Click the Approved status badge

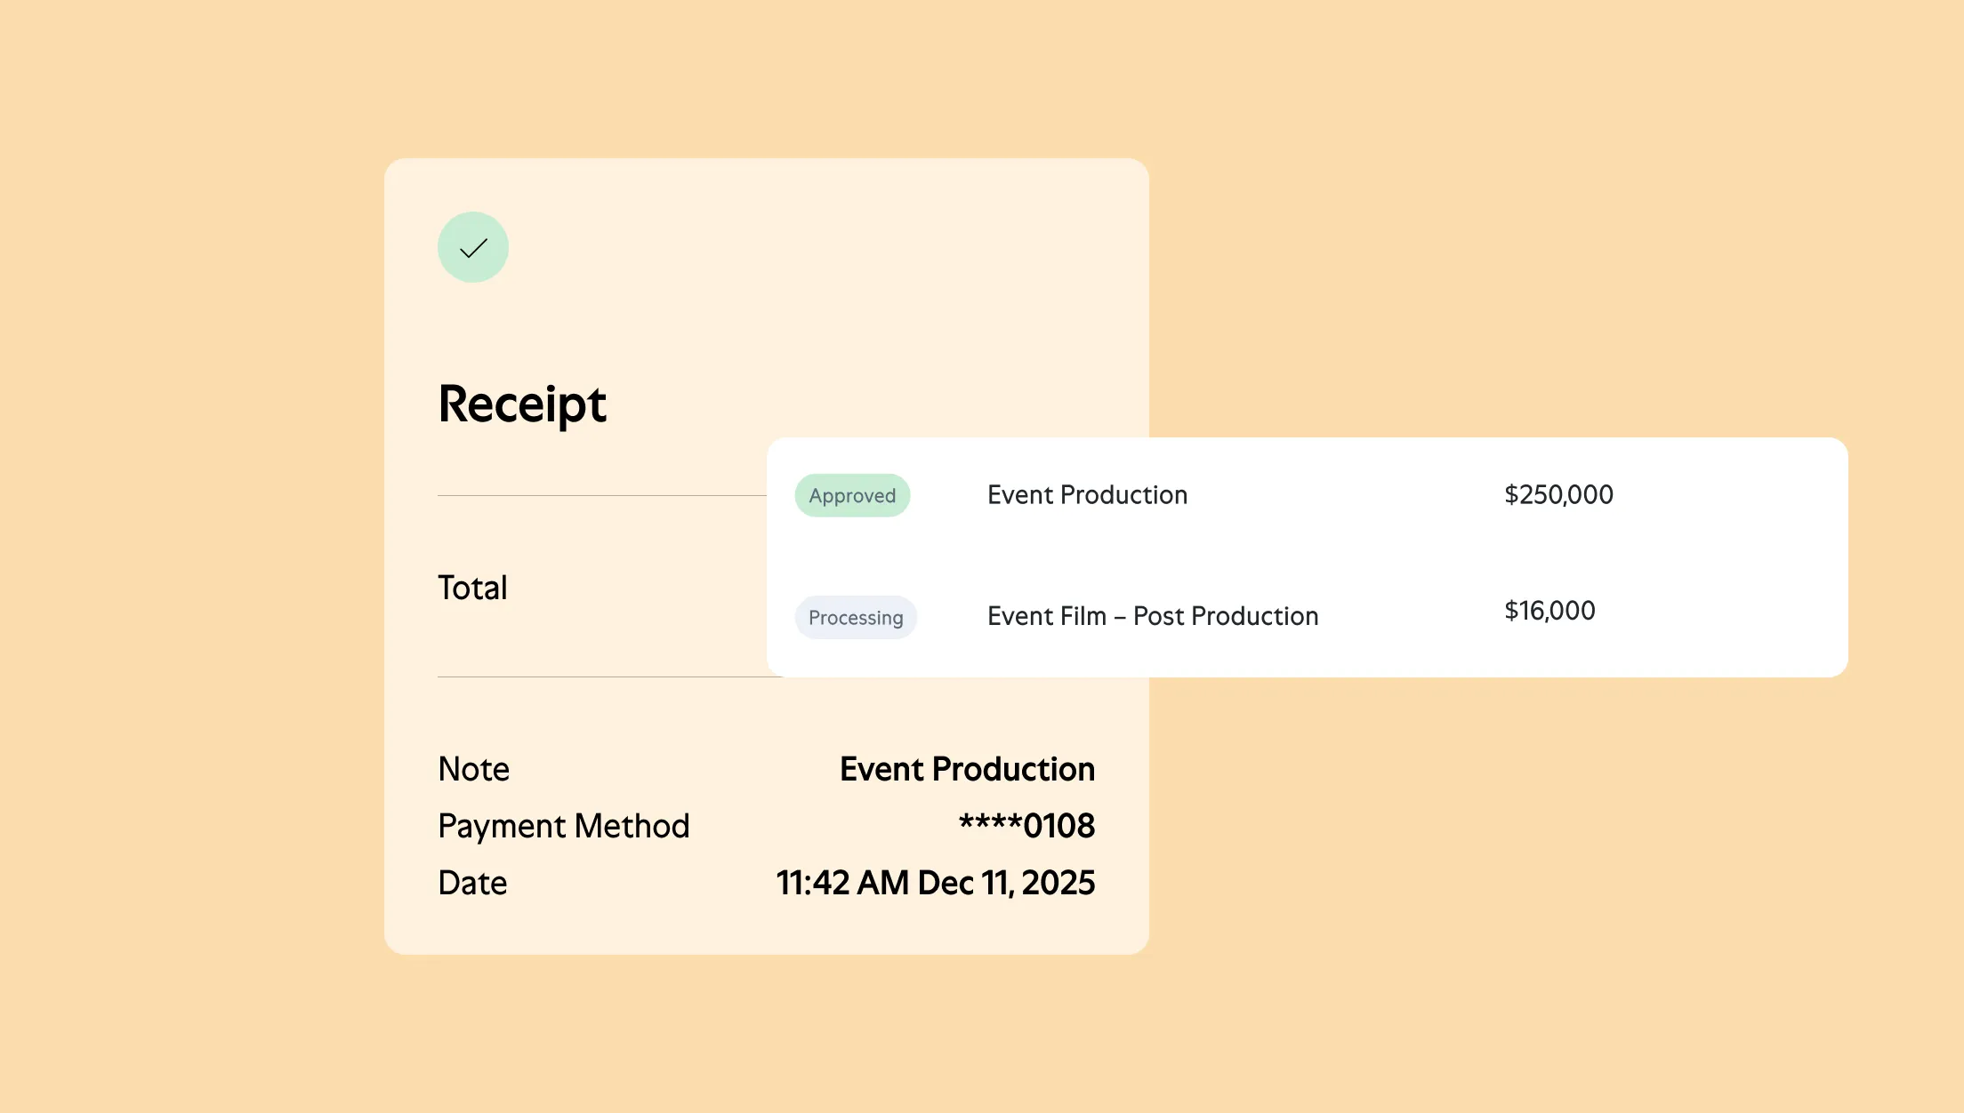(x=851, y=495)
